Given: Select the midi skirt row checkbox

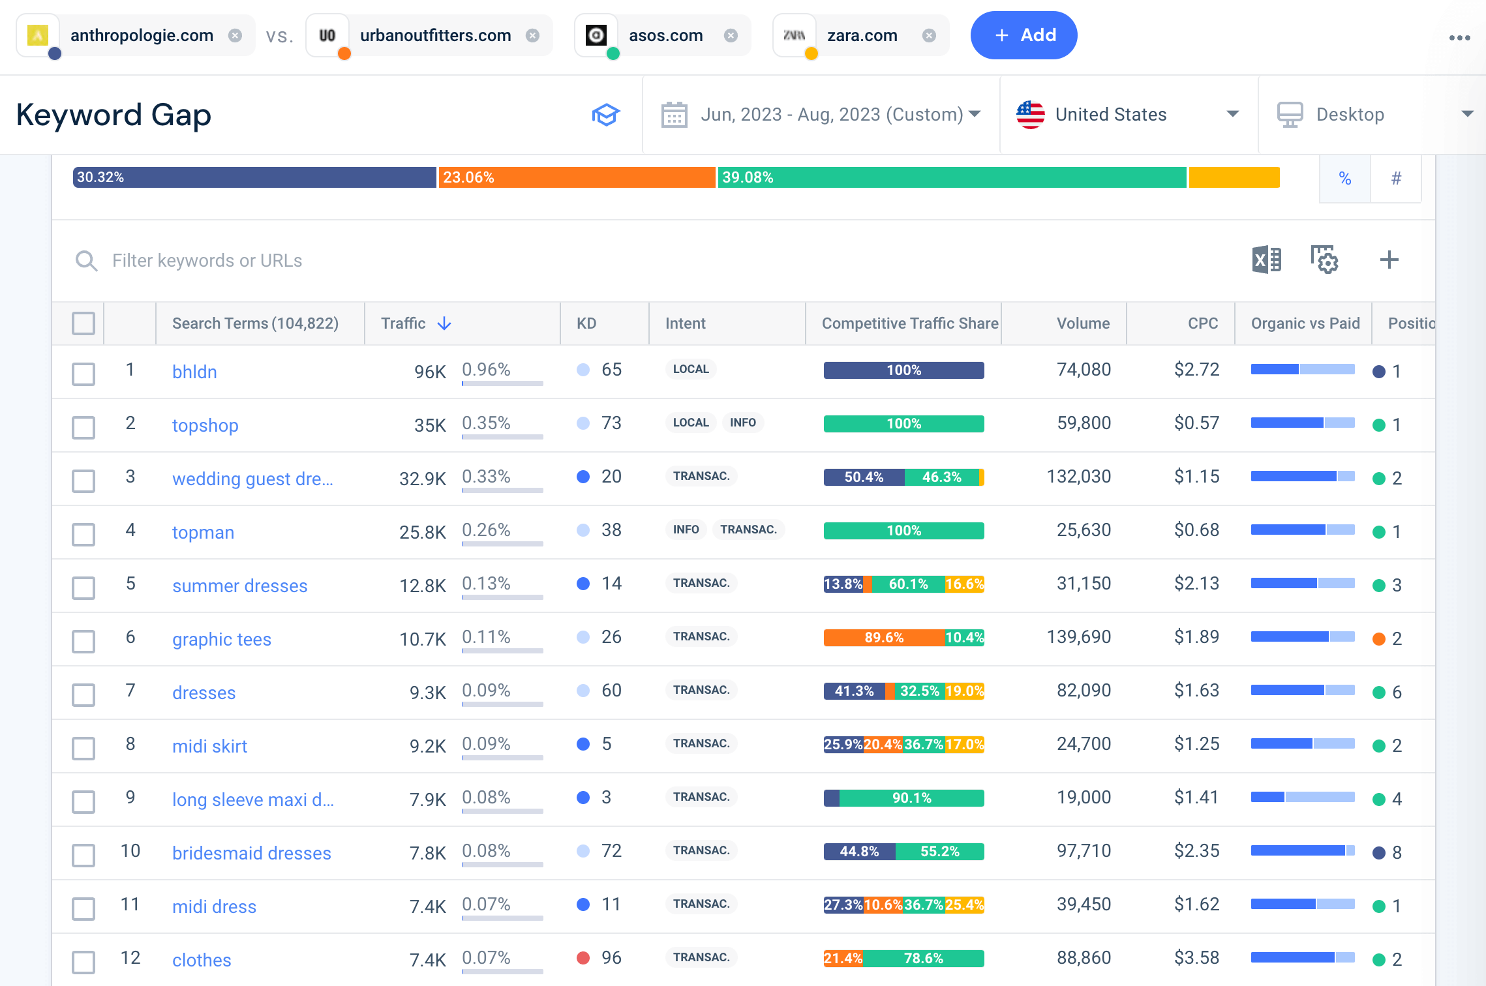Looking at the screenshot, I should (83, 749).
